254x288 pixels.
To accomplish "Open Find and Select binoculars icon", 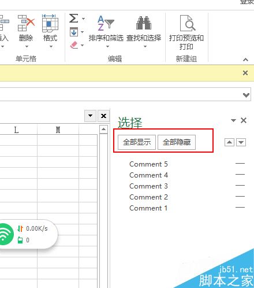I will pos(144,23).
